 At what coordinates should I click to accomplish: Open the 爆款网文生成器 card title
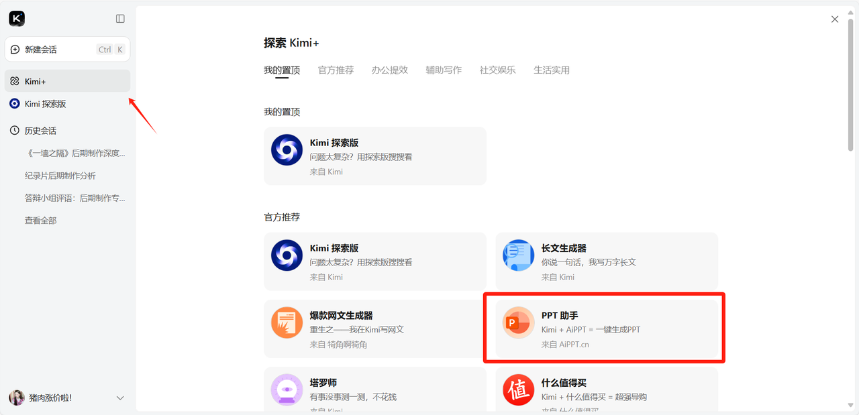(x=342, y=315)
